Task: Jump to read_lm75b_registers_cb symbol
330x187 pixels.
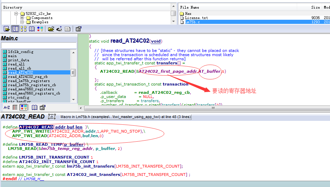Action: pyautogui.click(x=32, y=85)
